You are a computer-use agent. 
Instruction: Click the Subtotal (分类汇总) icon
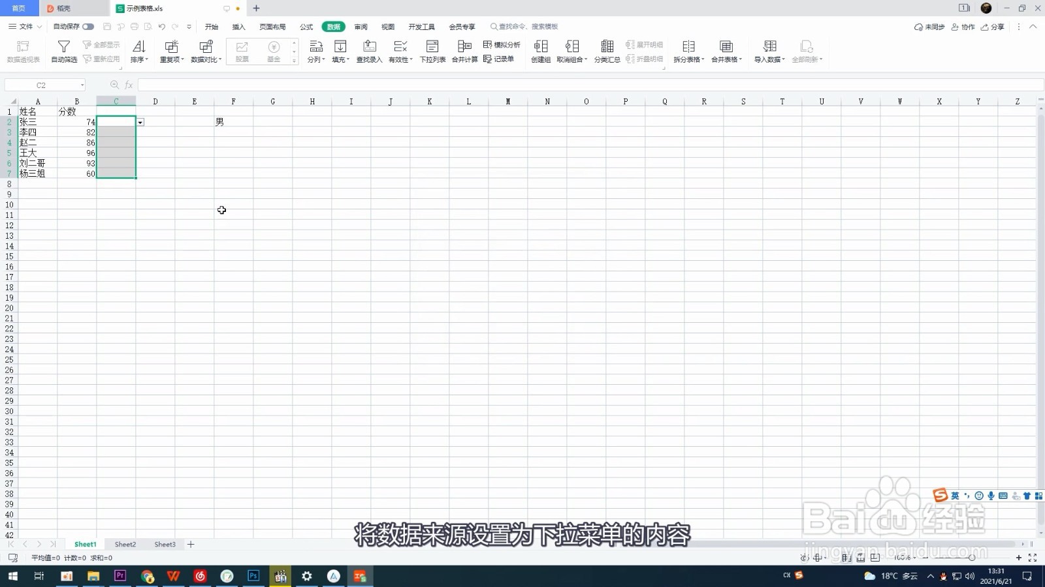coord(607,46)
